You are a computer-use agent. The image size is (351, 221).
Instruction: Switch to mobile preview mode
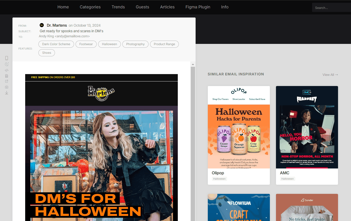coord(6,58)
